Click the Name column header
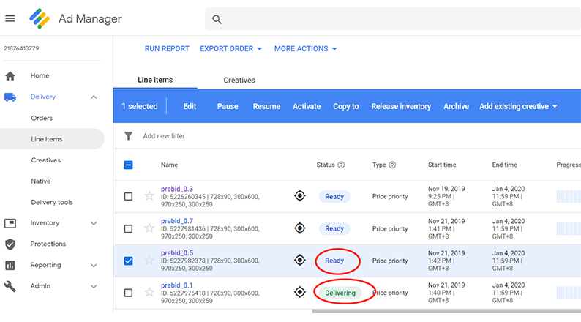 pyautogui.click(x=169, y=165)
